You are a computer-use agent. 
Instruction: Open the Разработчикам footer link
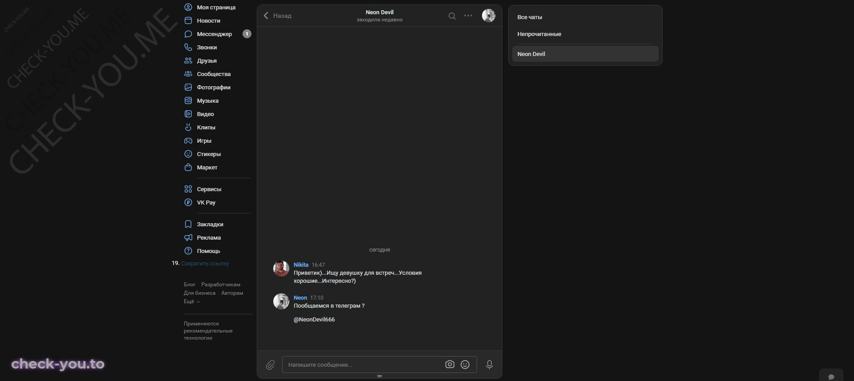pyautogui.click(x=221, y=285)
